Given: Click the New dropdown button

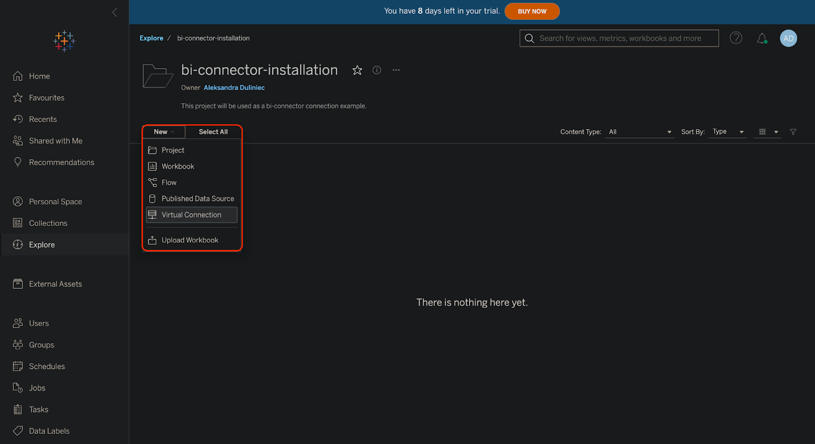Looking at the screenshot, I should pos(164,132).
